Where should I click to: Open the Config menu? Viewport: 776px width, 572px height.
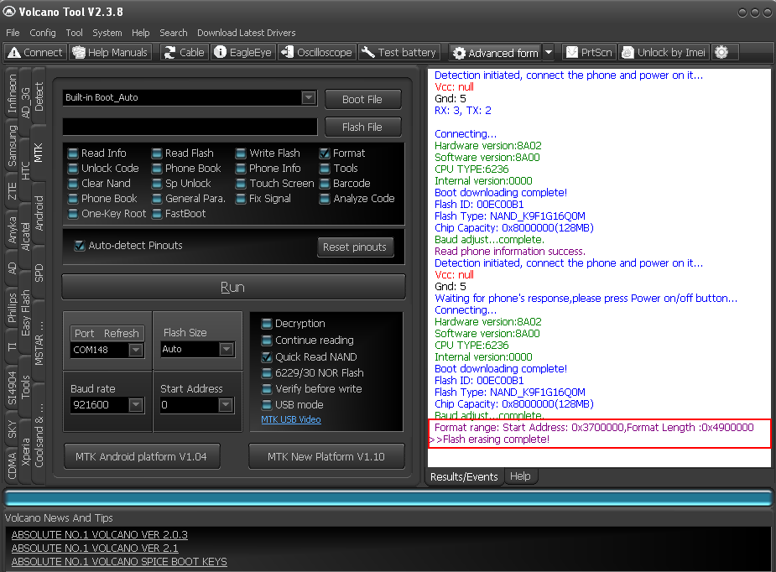(x=43, y=33)
